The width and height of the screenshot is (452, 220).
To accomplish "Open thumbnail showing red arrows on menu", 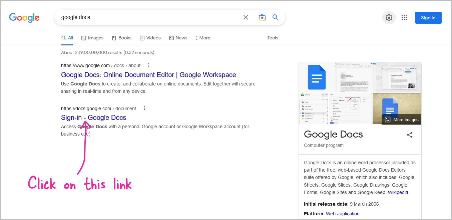I will [350, 109].
